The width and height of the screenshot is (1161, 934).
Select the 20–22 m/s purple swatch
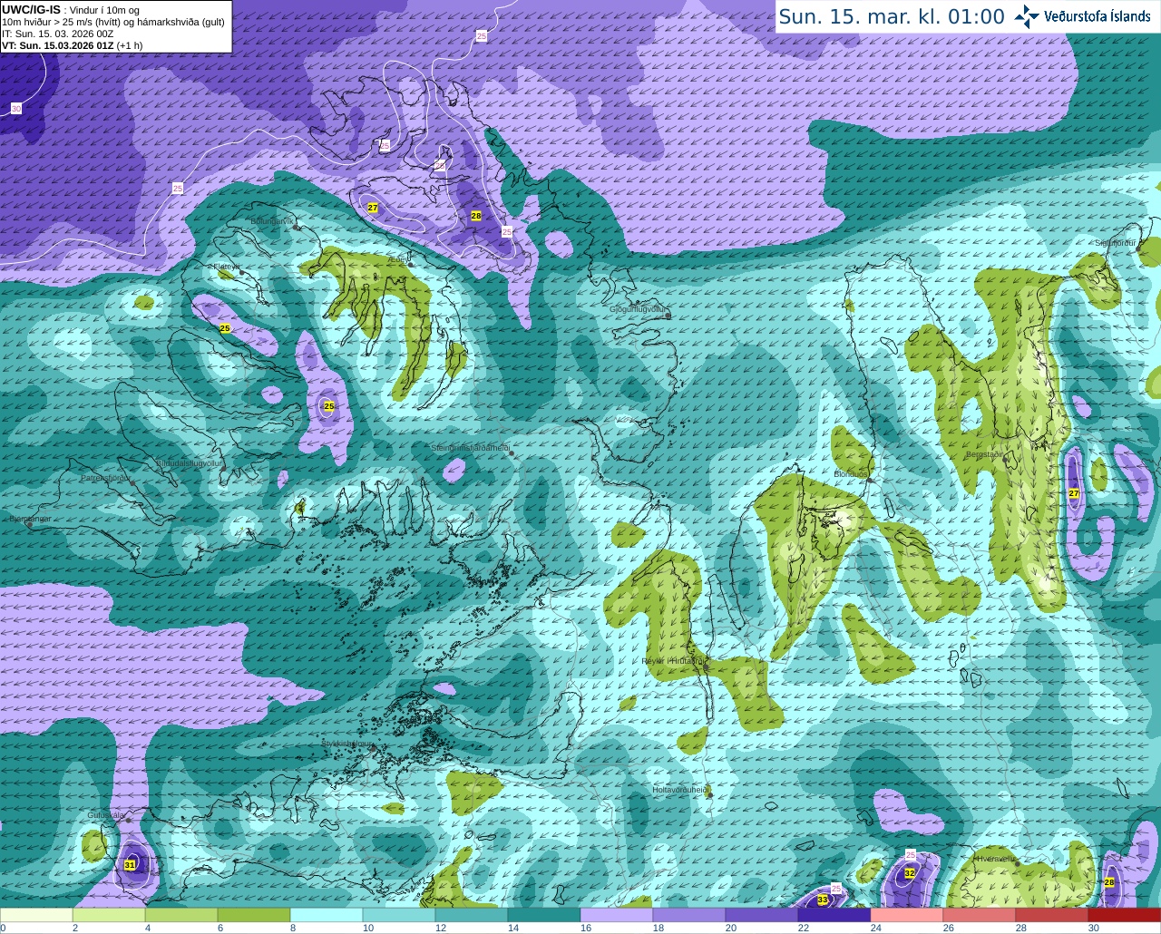762,915
